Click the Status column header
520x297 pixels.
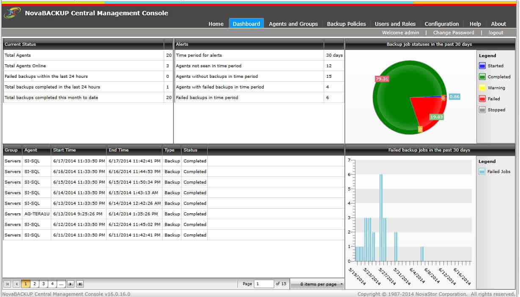pyautogui.click(x=194, y=150)
